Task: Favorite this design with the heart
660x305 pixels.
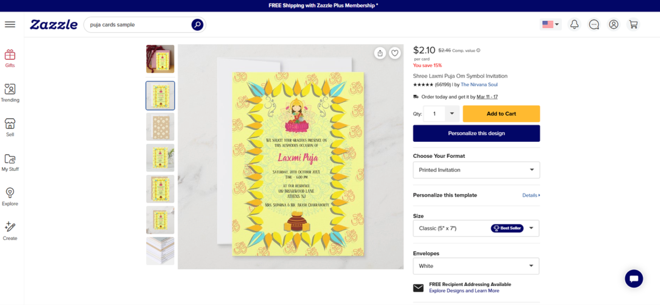Action: coord(395,53)
